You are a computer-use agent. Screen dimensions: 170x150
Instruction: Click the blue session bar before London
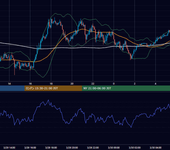click(x=12, y=88)
